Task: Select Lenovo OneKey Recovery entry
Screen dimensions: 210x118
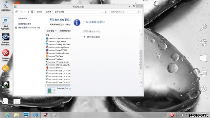Action: click(58, 45)
